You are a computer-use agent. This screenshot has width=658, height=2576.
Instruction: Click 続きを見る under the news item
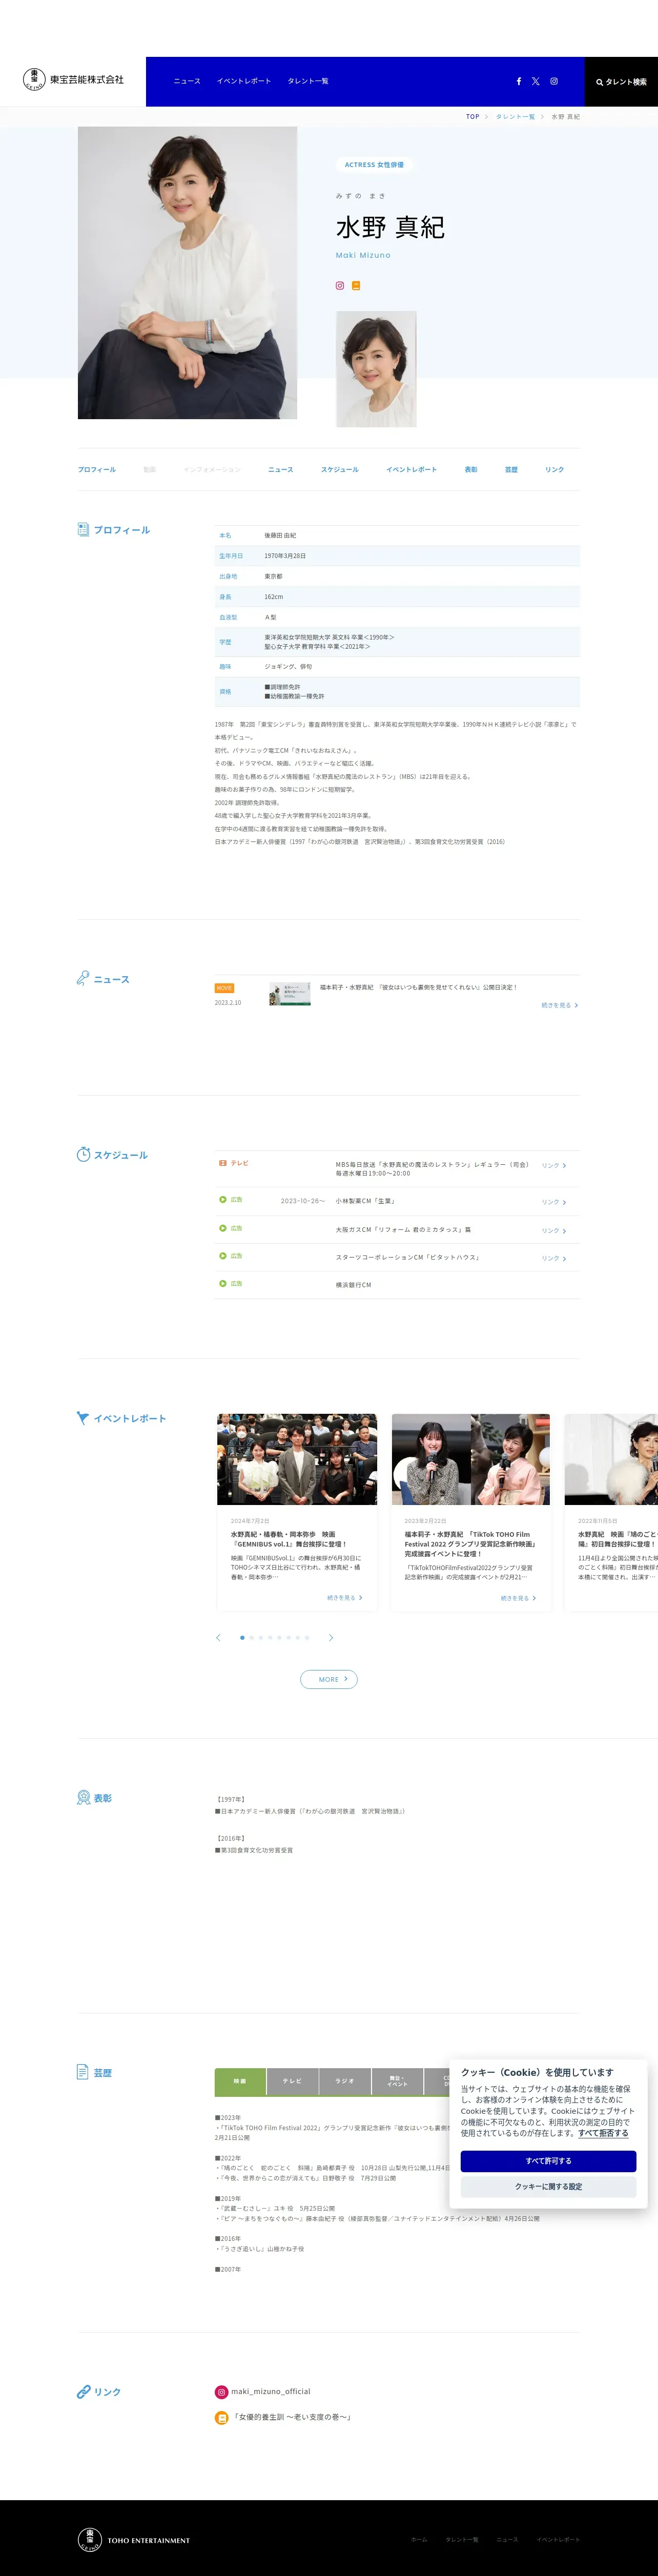559,1005
